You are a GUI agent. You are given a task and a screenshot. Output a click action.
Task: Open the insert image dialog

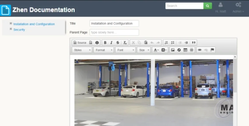pos(173,50)
